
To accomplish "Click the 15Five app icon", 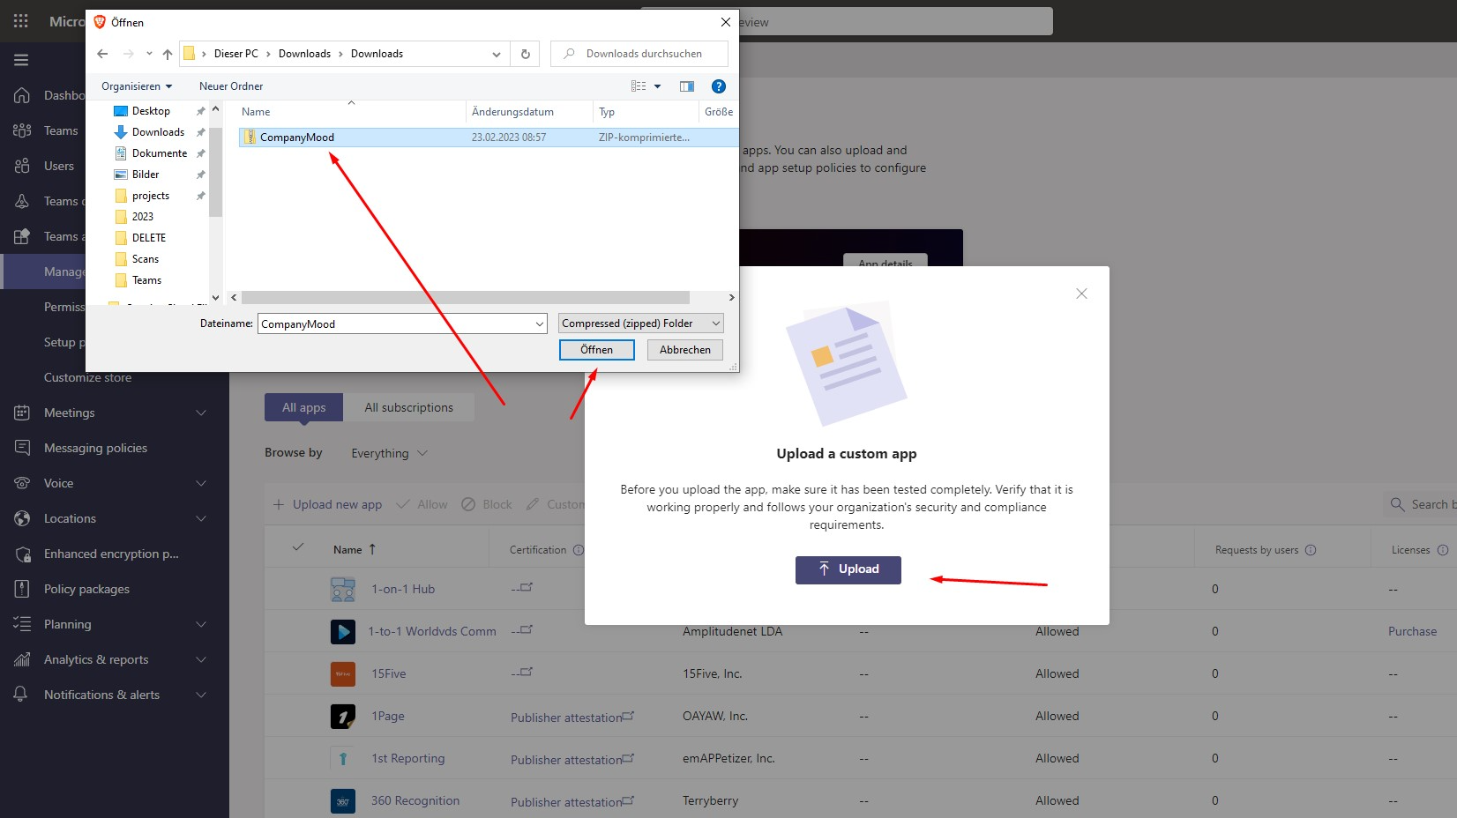I will coord(343,673).
